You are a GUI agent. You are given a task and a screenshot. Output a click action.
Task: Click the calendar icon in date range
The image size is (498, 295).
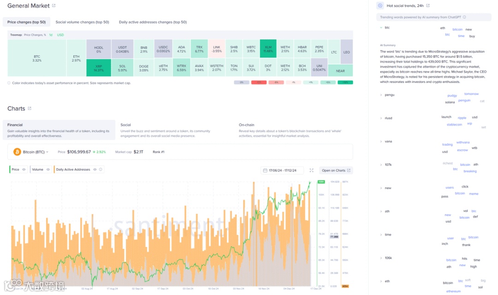[265, 171]
